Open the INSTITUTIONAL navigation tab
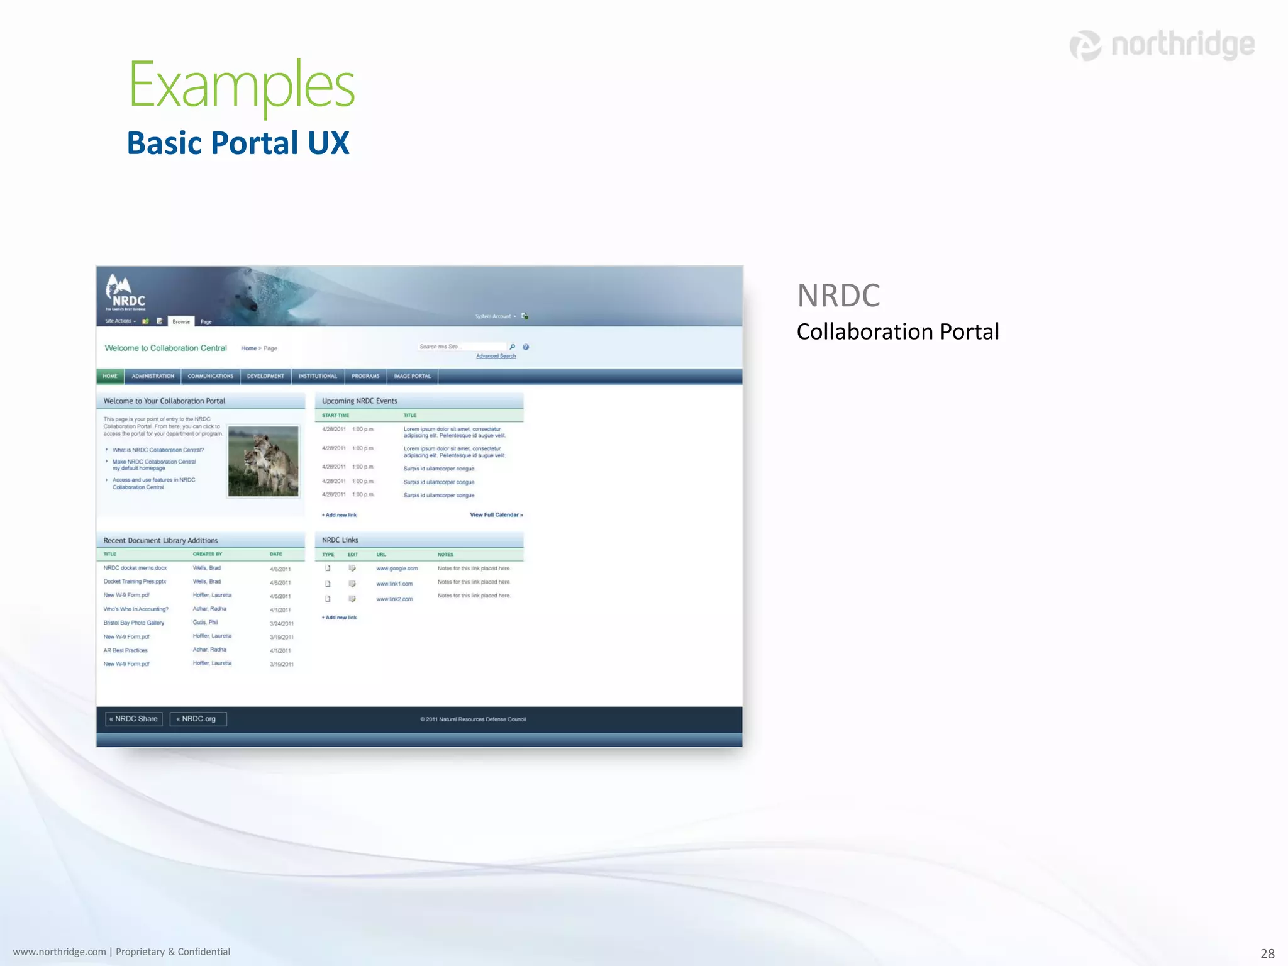This screenshot has width=1288, height=966. (318, 376)
